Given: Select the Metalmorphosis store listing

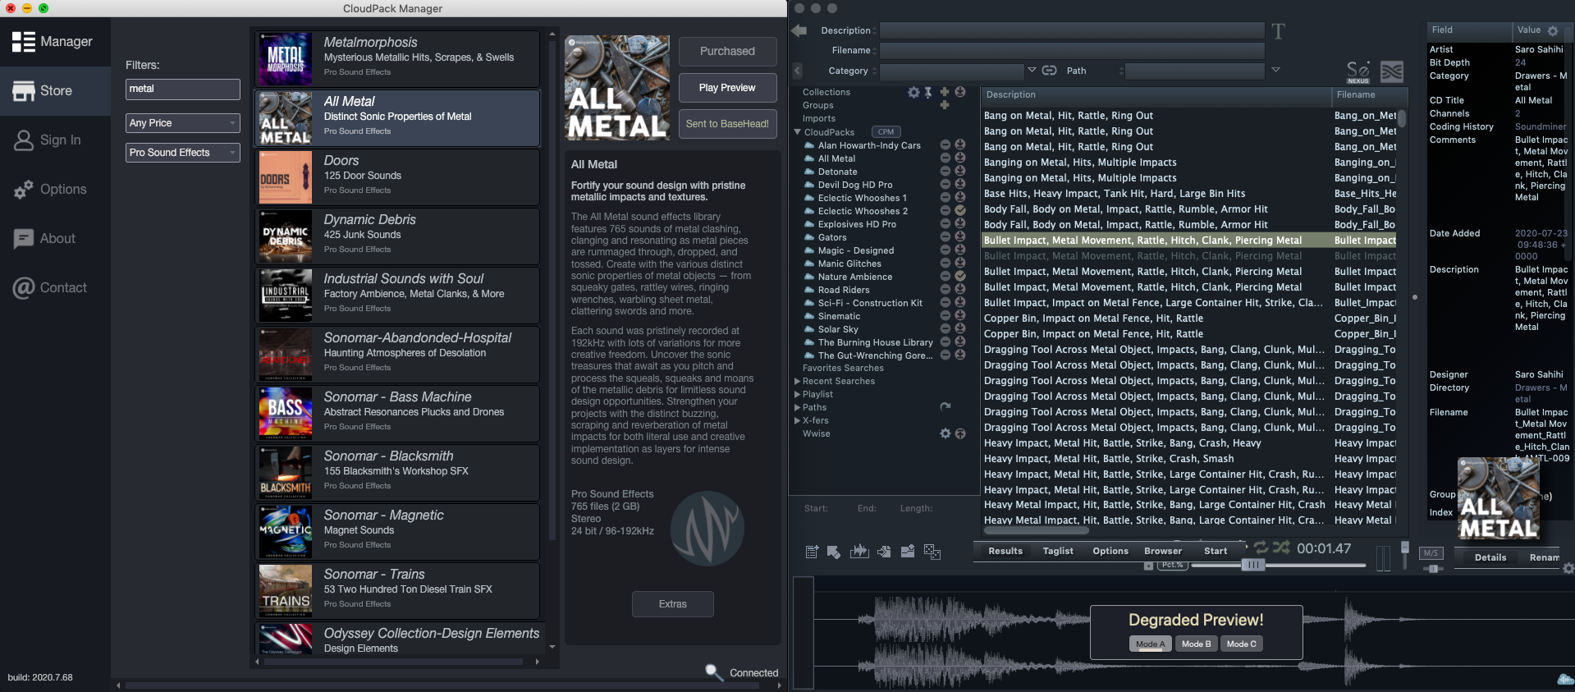Looking at the screenshot, I should click(398, 59).
